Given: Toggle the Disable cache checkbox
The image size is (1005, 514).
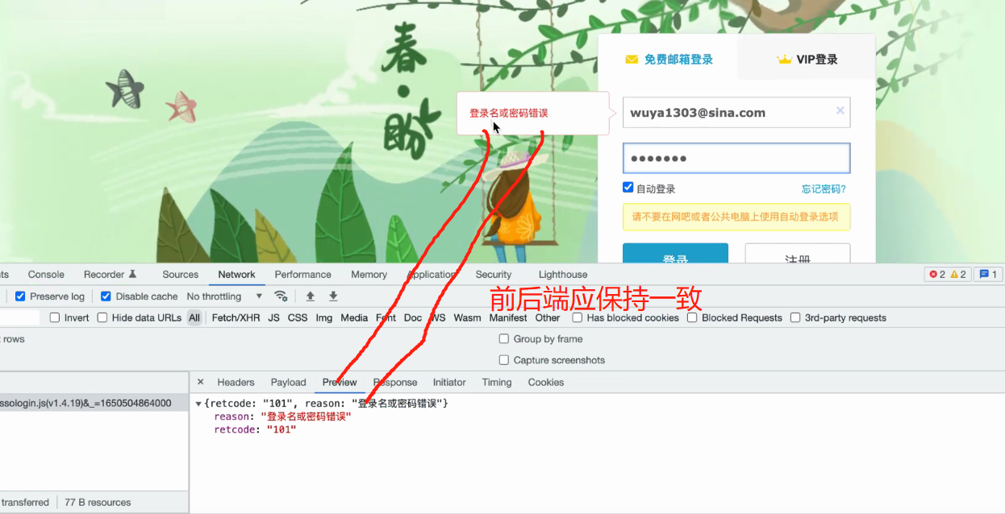Looking at the screenshot, I should 106,296.
